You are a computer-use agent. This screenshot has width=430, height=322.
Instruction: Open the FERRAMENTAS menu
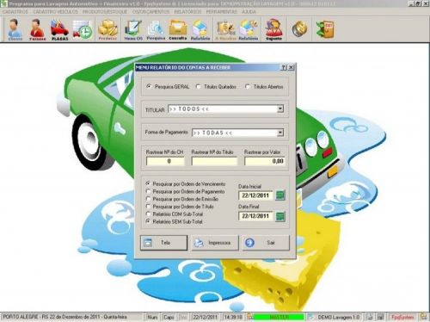(222, 12)
